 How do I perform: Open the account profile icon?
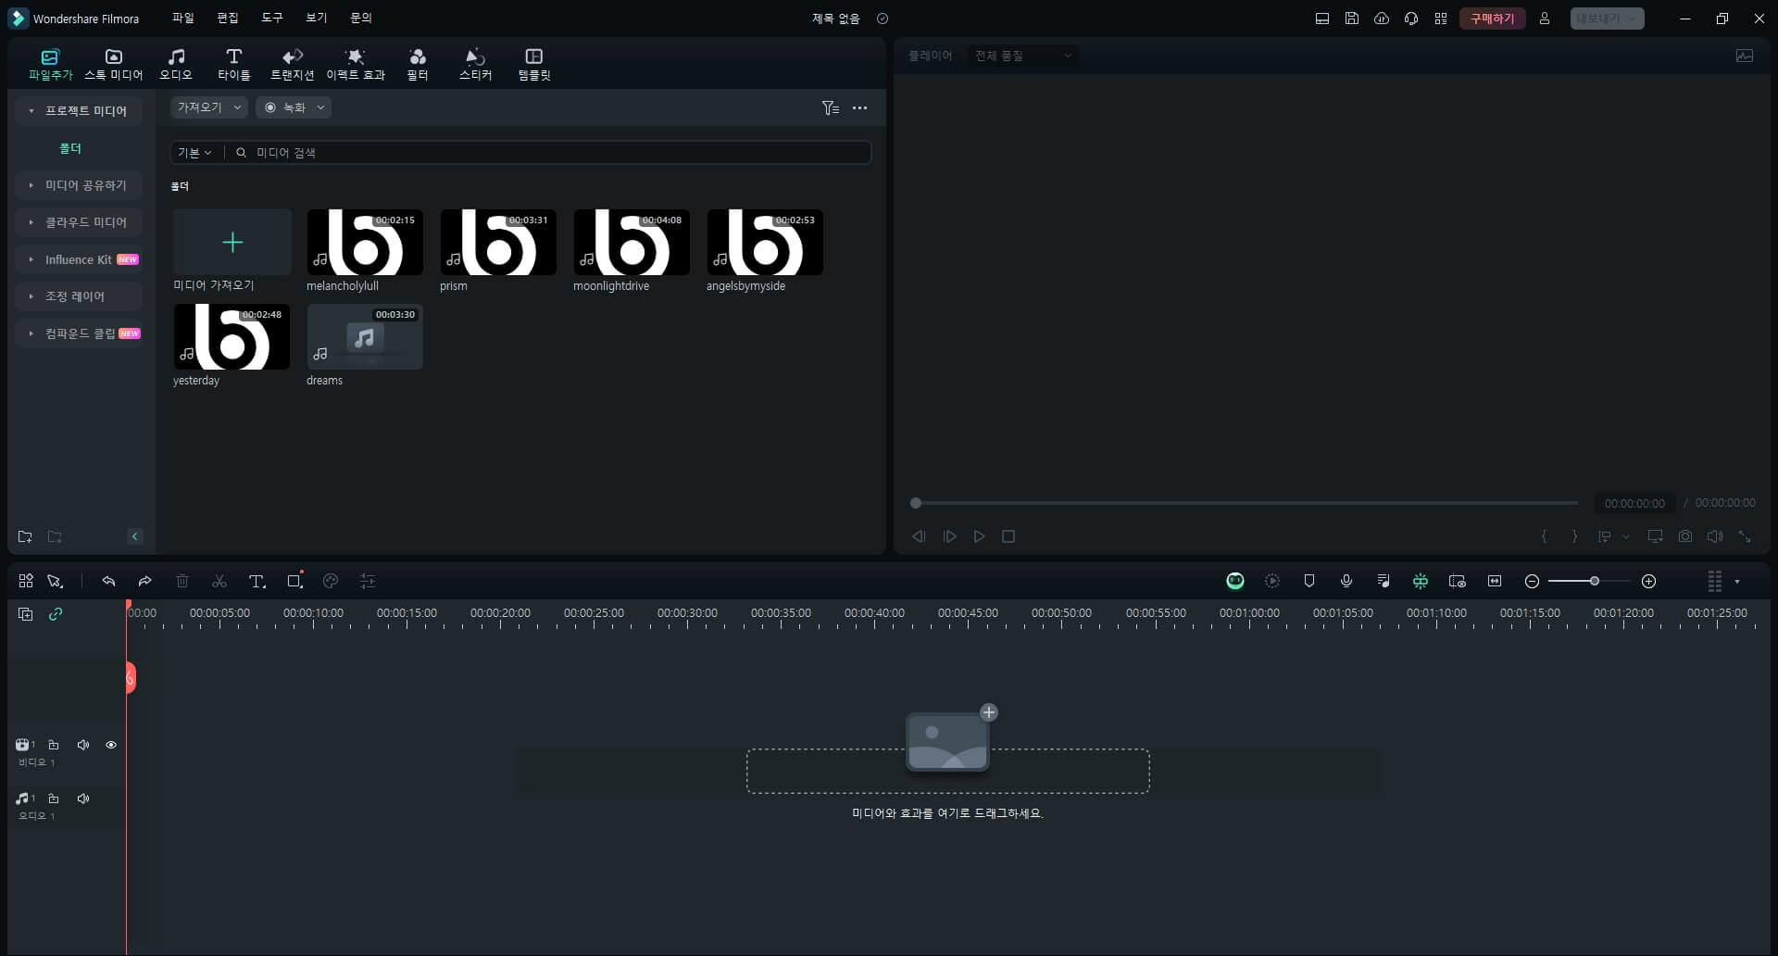tap(1545, 19)
